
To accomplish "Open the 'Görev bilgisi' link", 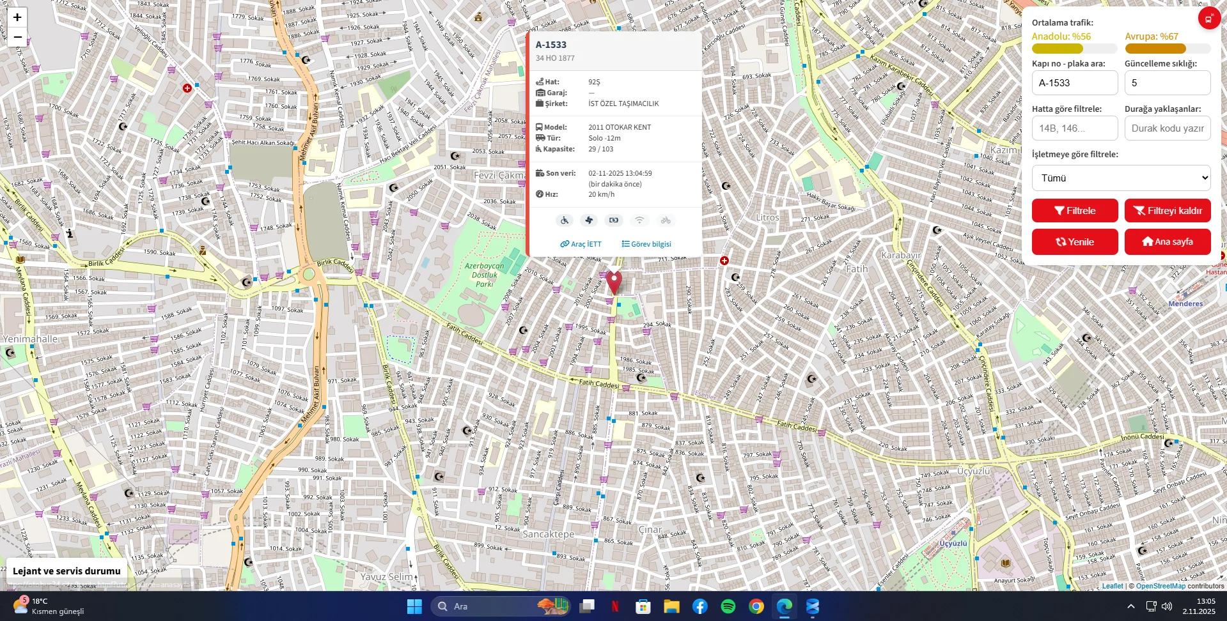I will (646, 244).
